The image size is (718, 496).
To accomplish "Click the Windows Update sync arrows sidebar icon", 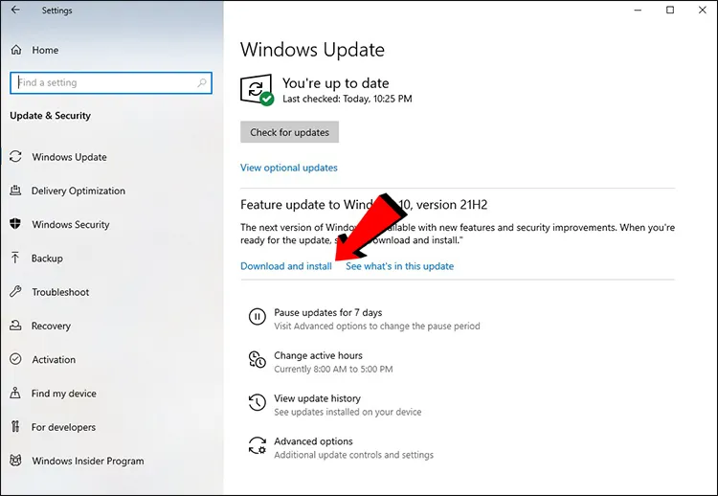I will point(15,157).
